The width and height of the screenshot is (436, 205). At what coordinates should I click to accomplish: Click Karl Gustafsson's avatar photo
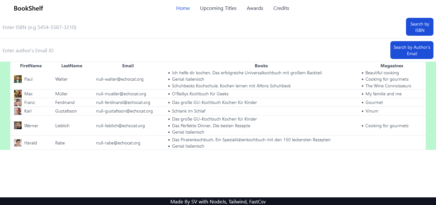pyautogui.click(x=18, y=111)
